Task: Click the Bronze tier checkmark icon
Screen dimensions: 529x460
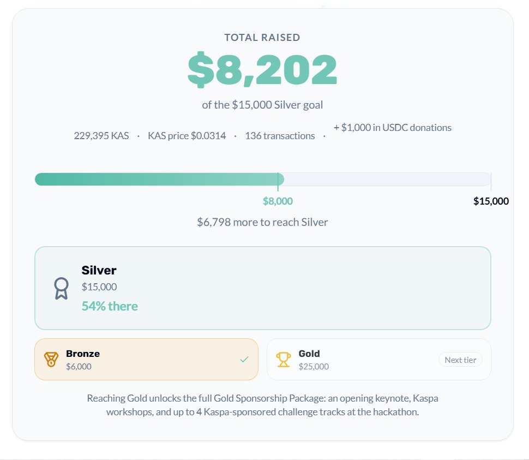Action: tap(244, 360)
